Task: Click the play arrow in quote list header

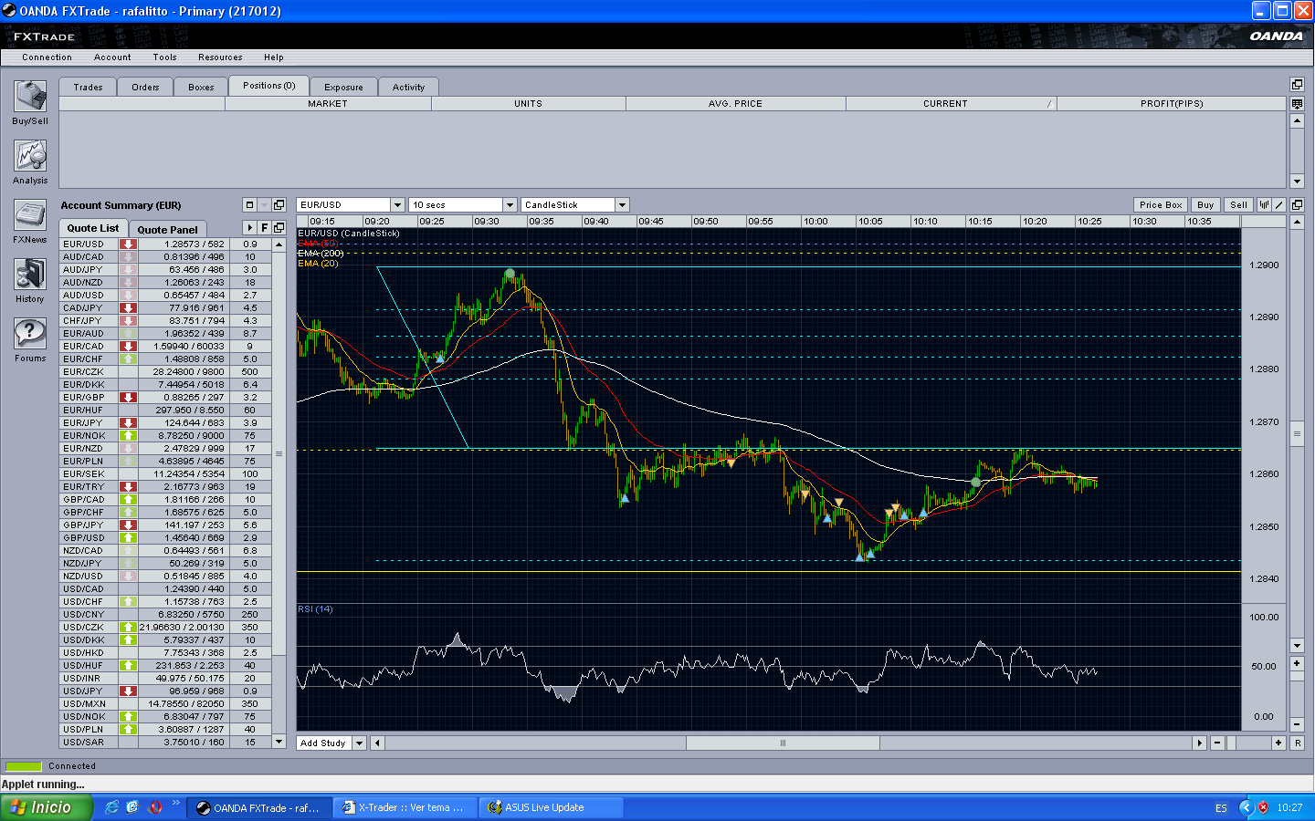Action: click(x=250, y=227)
